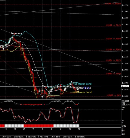Screen dimensions: 130x138
Task: Select the 1.11030 price scale value
Action: pos(125,63)
